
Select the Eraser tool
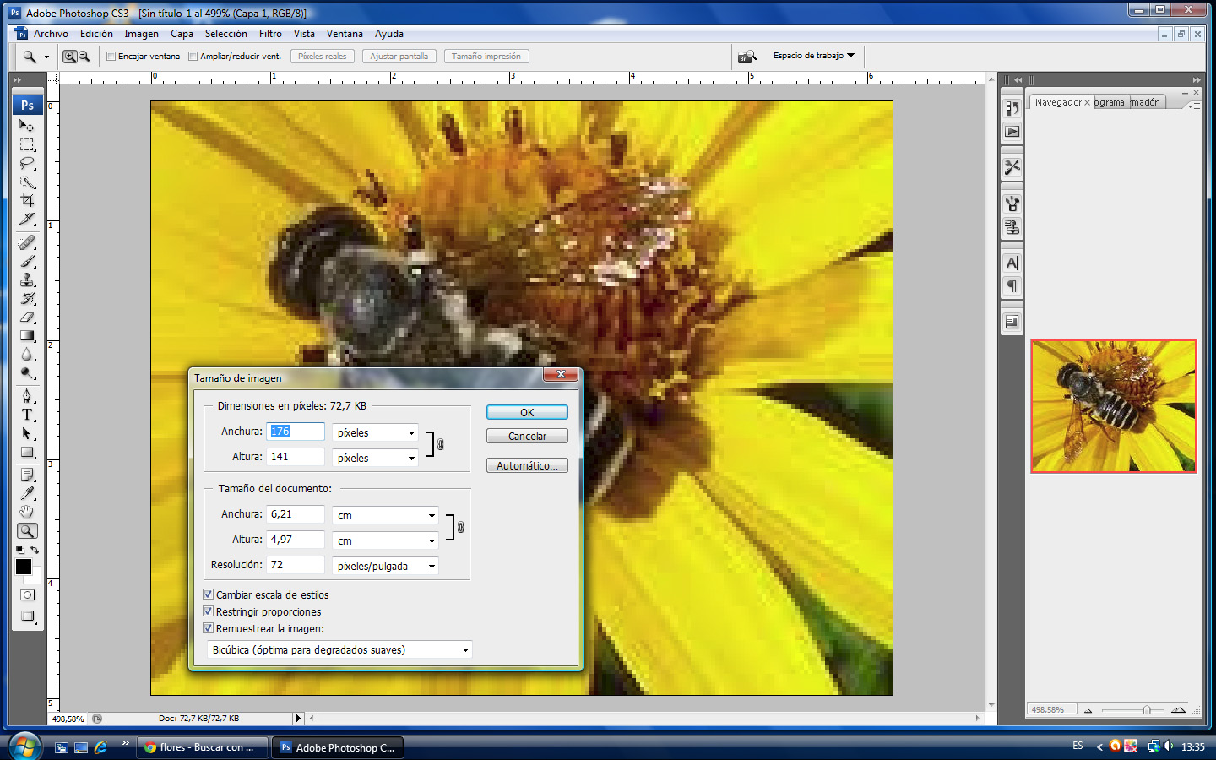pos(27,318)
